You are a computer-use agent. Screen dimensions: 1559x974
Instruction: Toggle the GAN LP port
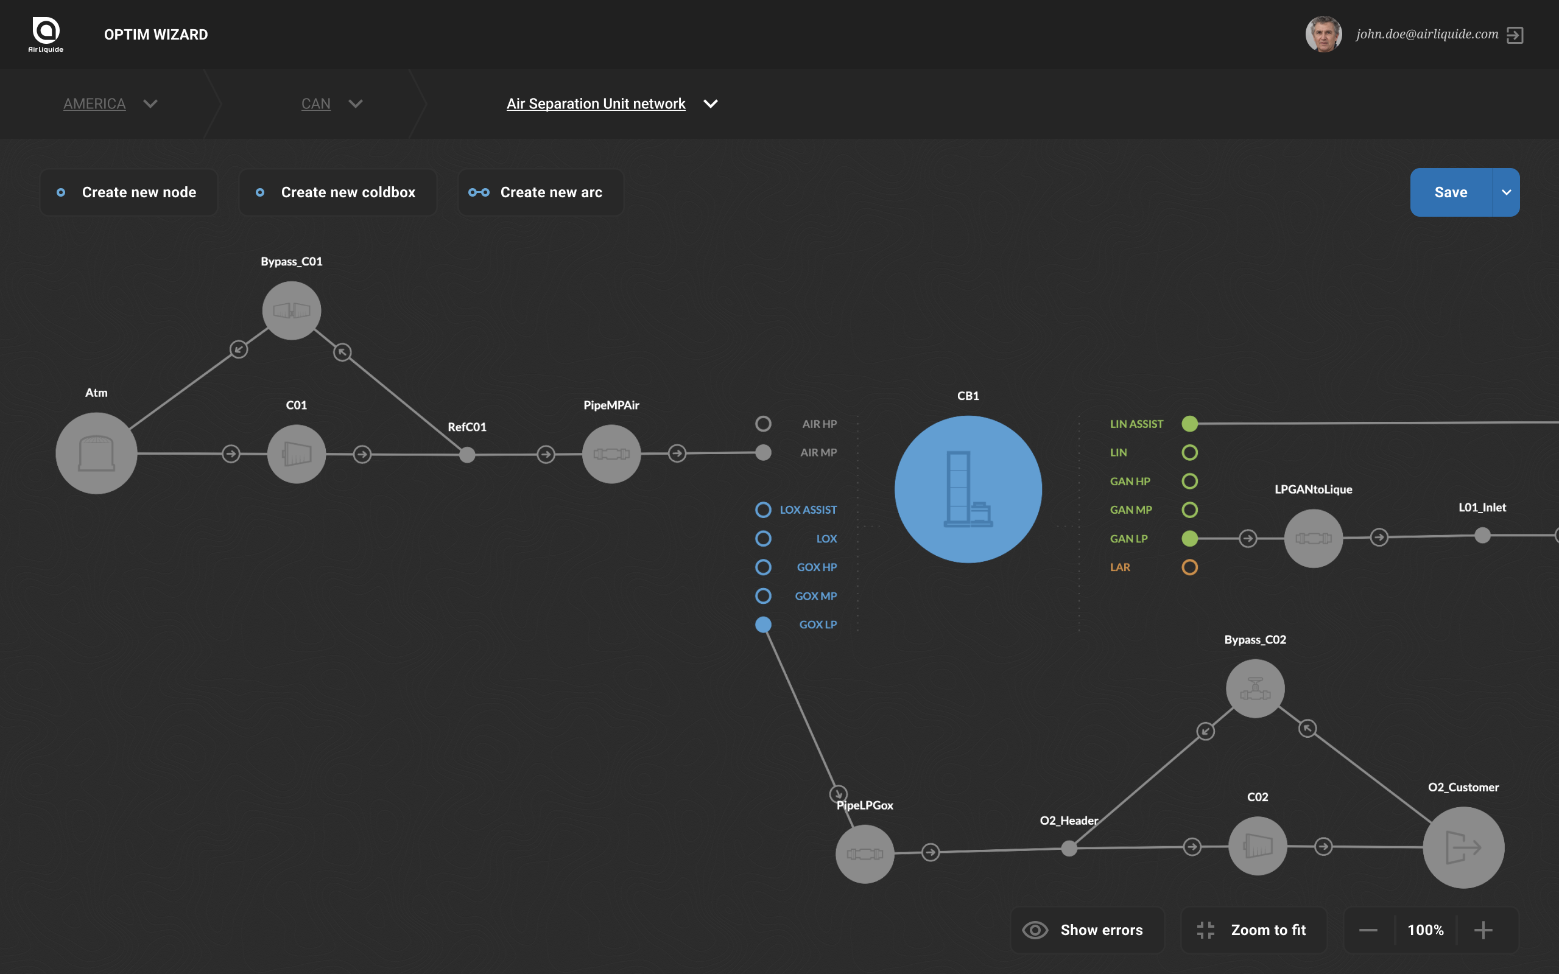pos(1189,539)
